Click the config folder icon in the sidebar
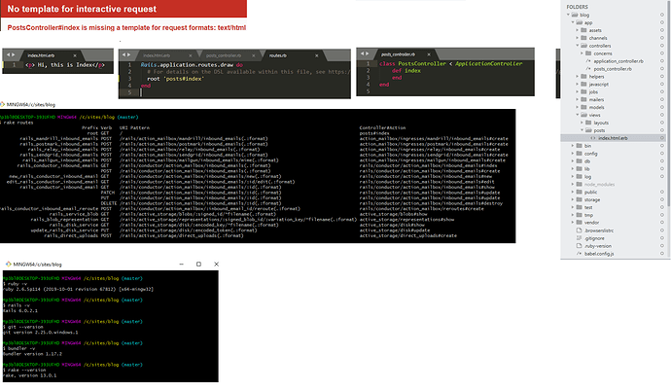Image resolution: width=671 pixels, height=390 pixels. point(579,154)
